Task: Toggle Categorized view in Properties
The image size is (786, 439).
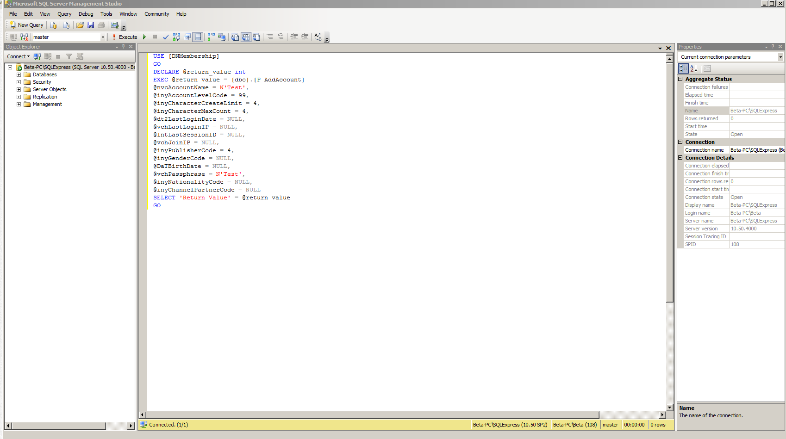Action: pyautogui.click(x=683, y=68)
